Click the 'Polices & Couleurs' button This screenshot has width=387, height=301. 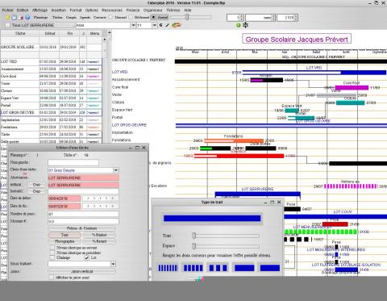(82, 228)
